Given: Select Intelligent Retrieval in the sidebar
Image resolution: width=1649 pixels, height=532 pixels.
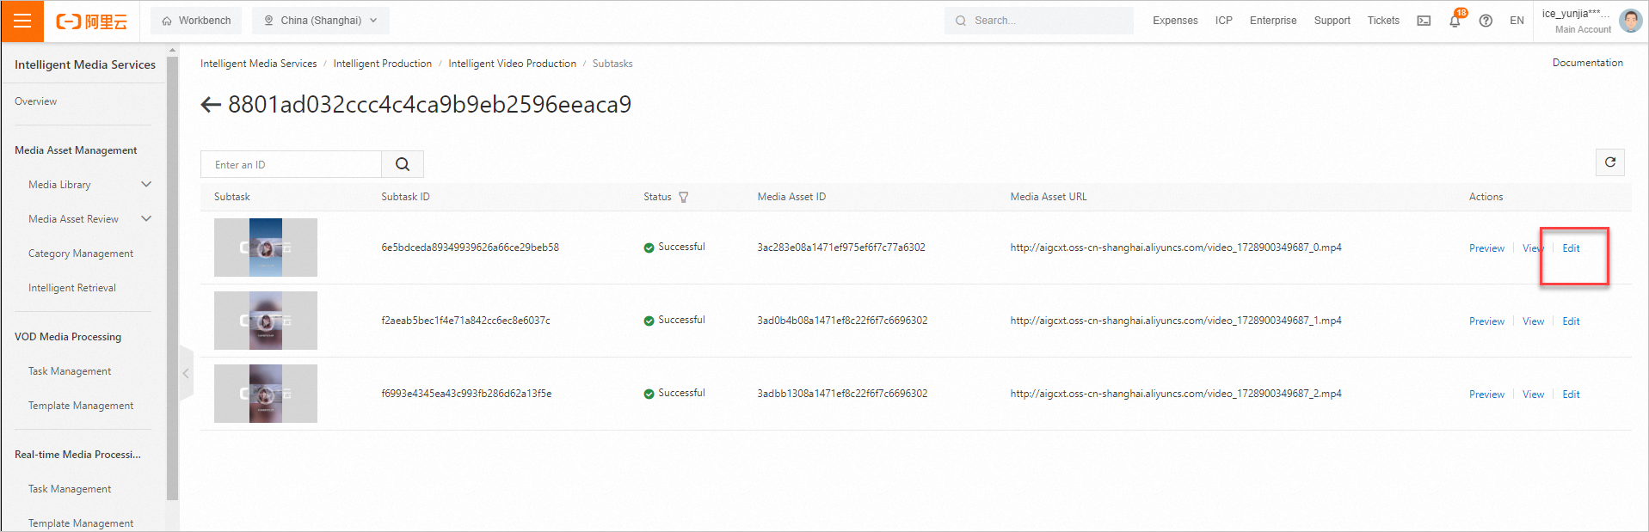Looking at the screenshot, I should [71, 288].
